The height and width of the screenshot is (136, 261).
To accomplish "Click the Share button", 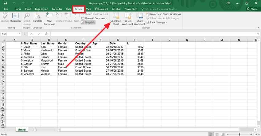I will click(x=252, y=9).
